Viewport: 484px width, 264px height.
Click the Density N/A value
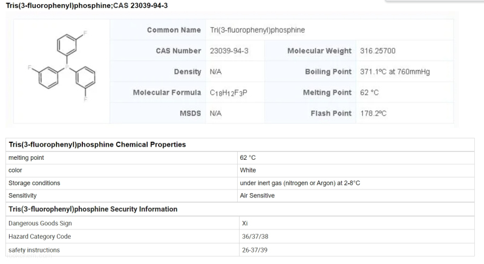[215, 72]
